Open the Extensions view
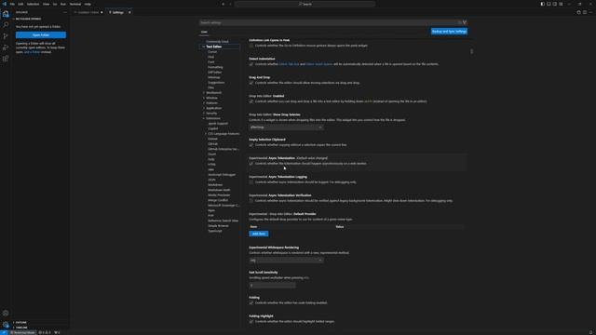The height and width of the screenshot is (335, 596). [6, 59]
